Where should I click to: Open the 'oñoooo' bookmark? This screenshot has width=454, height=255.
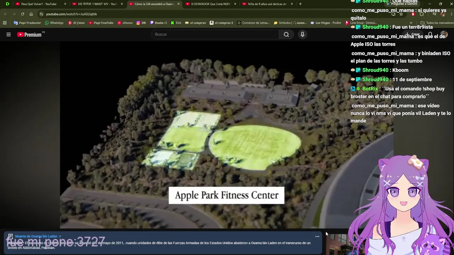click(x=125, y=23)
